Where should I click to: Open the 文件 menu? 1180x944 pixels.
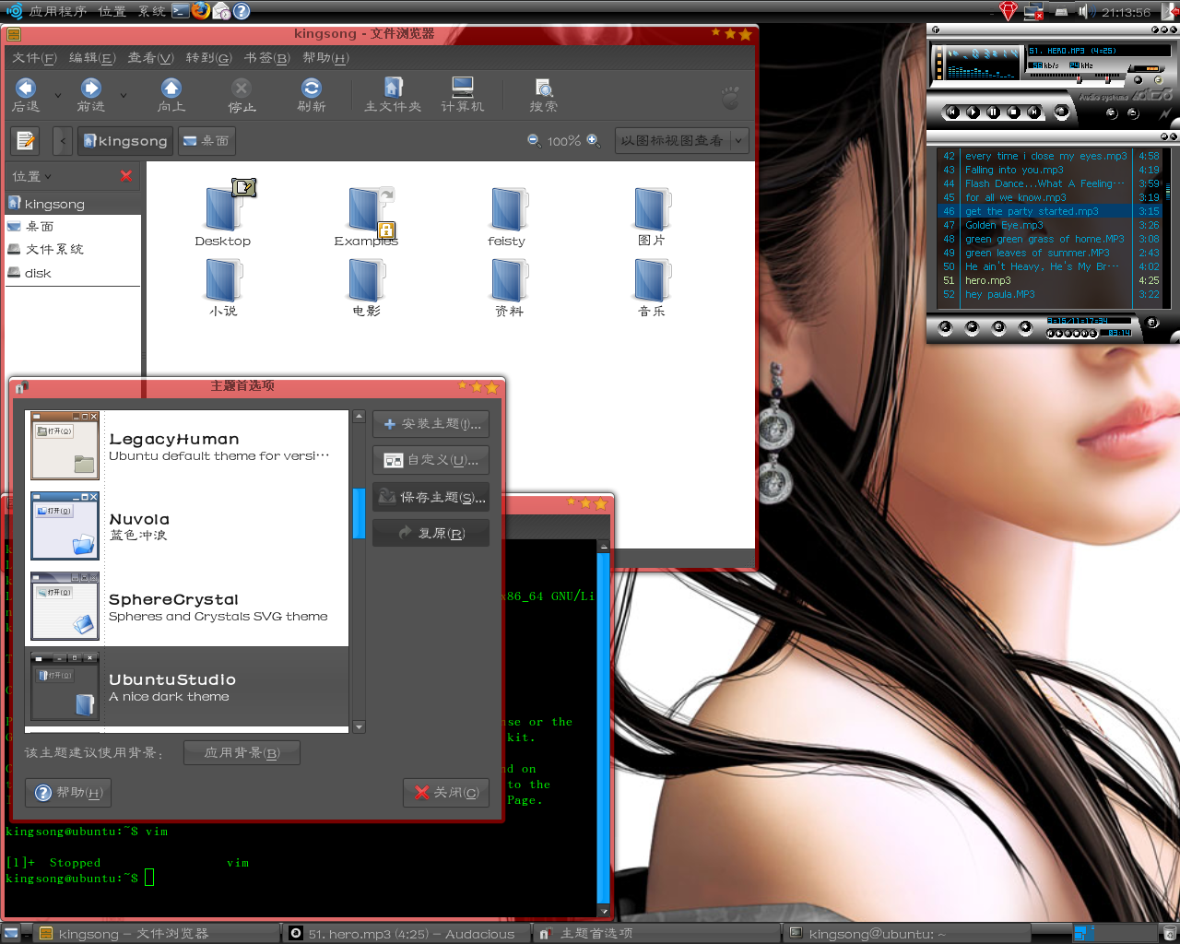pyautogui.click(x=34, y=58)
